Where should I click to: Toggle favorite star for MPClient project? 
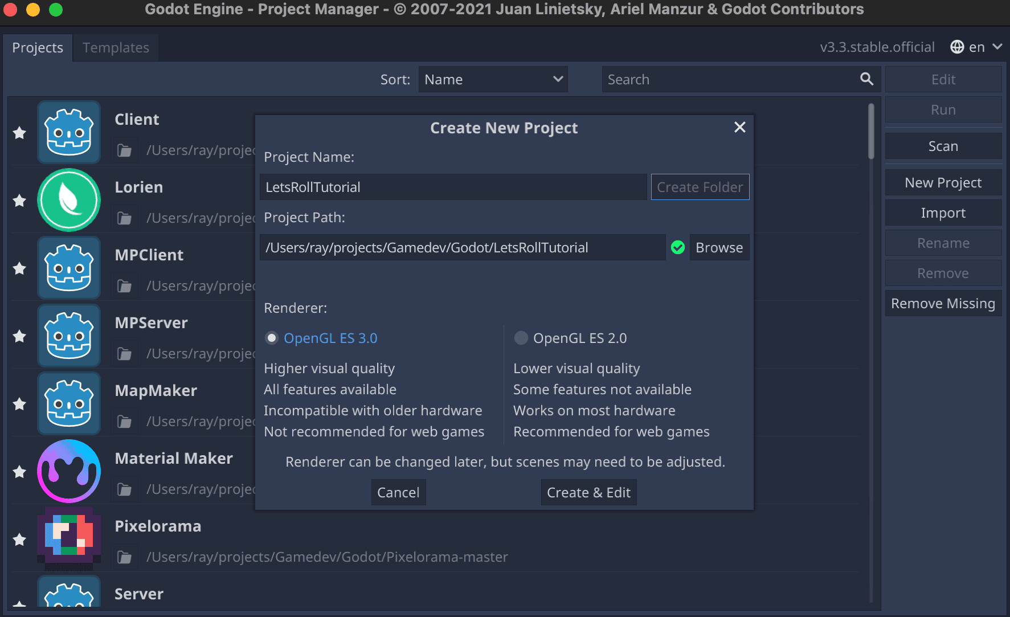coord(19,268)
